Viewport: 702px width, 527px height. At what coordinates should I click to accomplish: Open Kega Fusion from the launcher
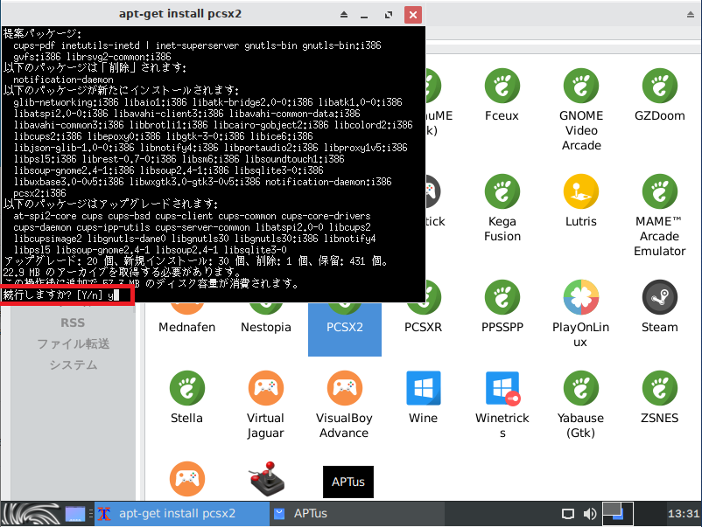502,191
